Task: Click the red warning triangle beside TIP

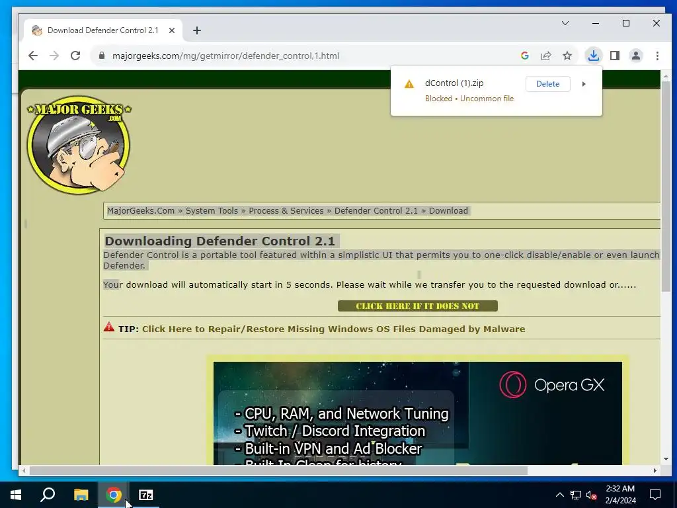Action: (x=109, y=327)
